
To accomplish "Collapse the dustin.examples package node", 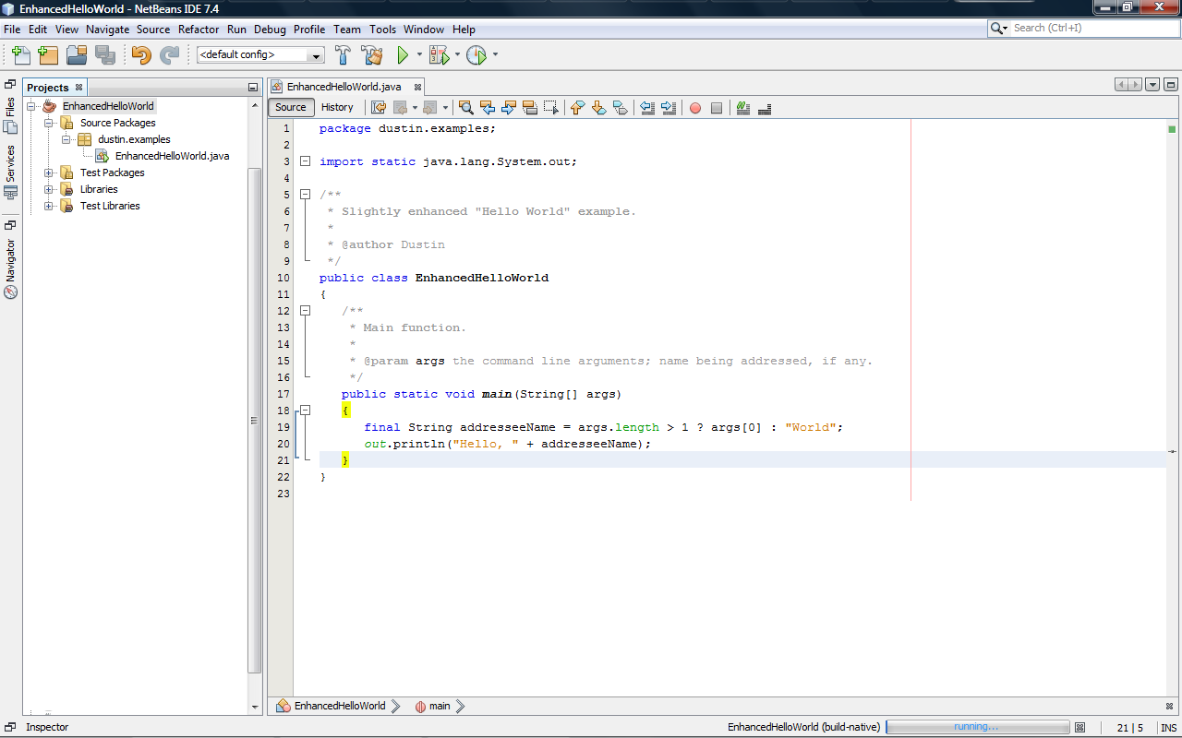I will pos(66,139).
